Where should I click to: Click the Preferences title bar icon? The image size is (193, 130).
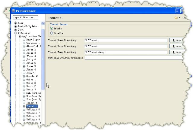tap(13, 11)
